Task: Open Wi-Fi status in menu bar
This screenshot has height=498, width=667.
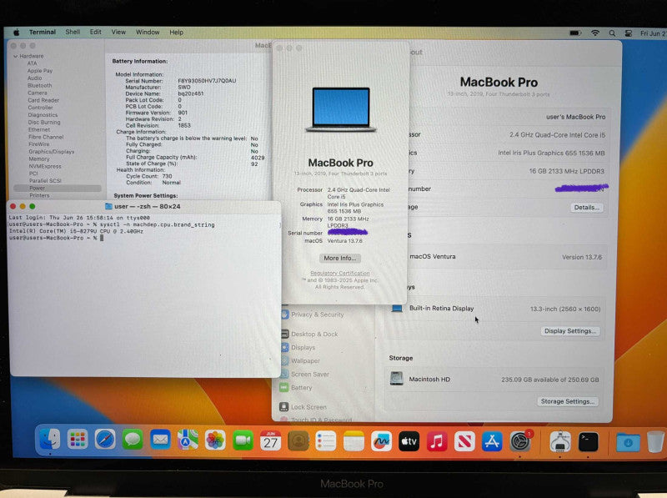Action: click(595, 33)
